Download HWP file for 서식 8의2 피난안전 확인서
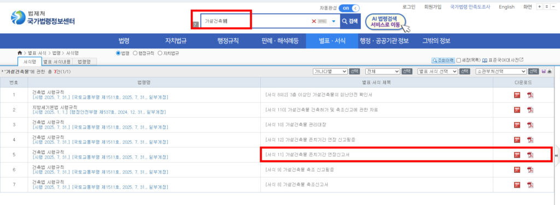 [x=517, y=95]
